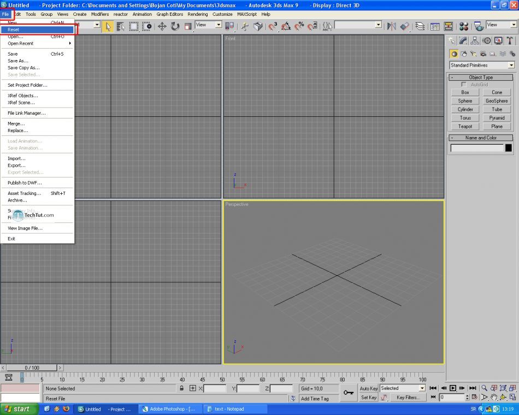This screenshot has width=519, height=415.
Task: Toggle the selection lock icon
Action: (x=181, y=388)
